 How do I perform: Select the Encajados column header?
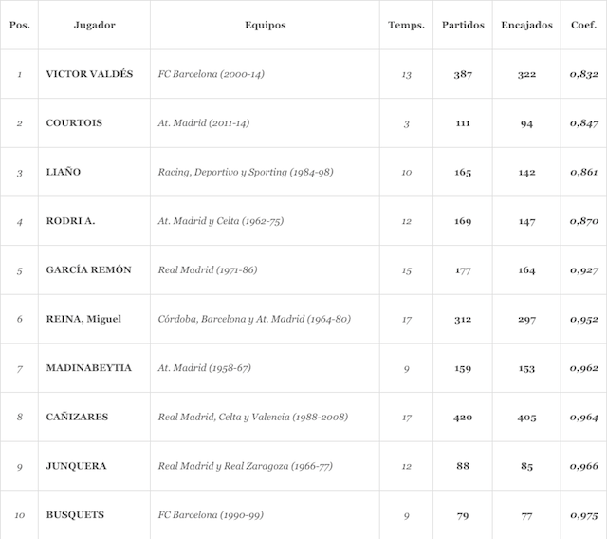coord(526,25)
